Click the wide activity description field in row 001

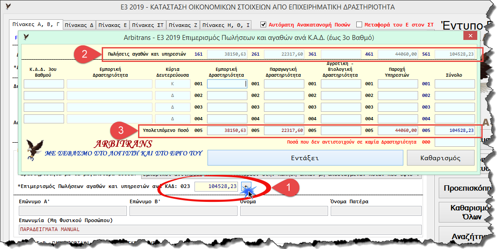click(109, 84)
